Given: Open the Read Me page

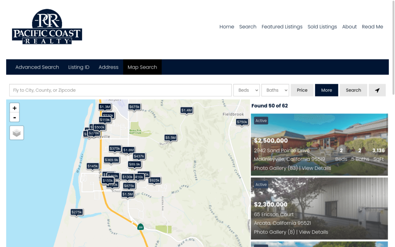Looking at the screenshot, I should [372, 27].
